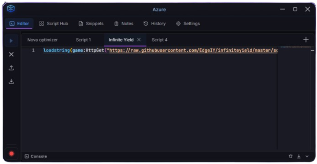
Task: Select the Nova optimizer script tab
Action: tap(42, 40)
